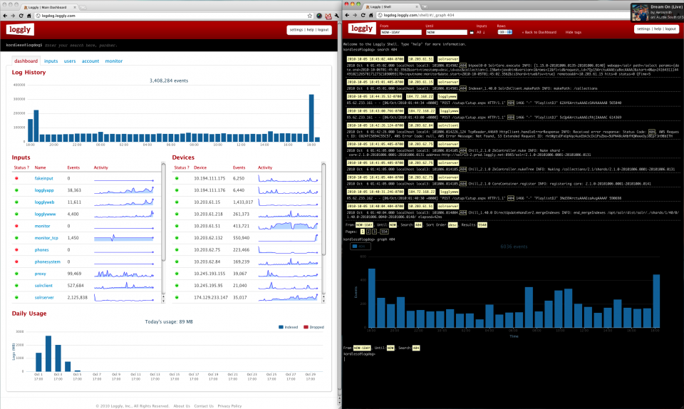Image resolution: width=684 pixels, height=409 pixels.
Task: Toggle the Dropped legend in Daily Usage
Action: 314,327
